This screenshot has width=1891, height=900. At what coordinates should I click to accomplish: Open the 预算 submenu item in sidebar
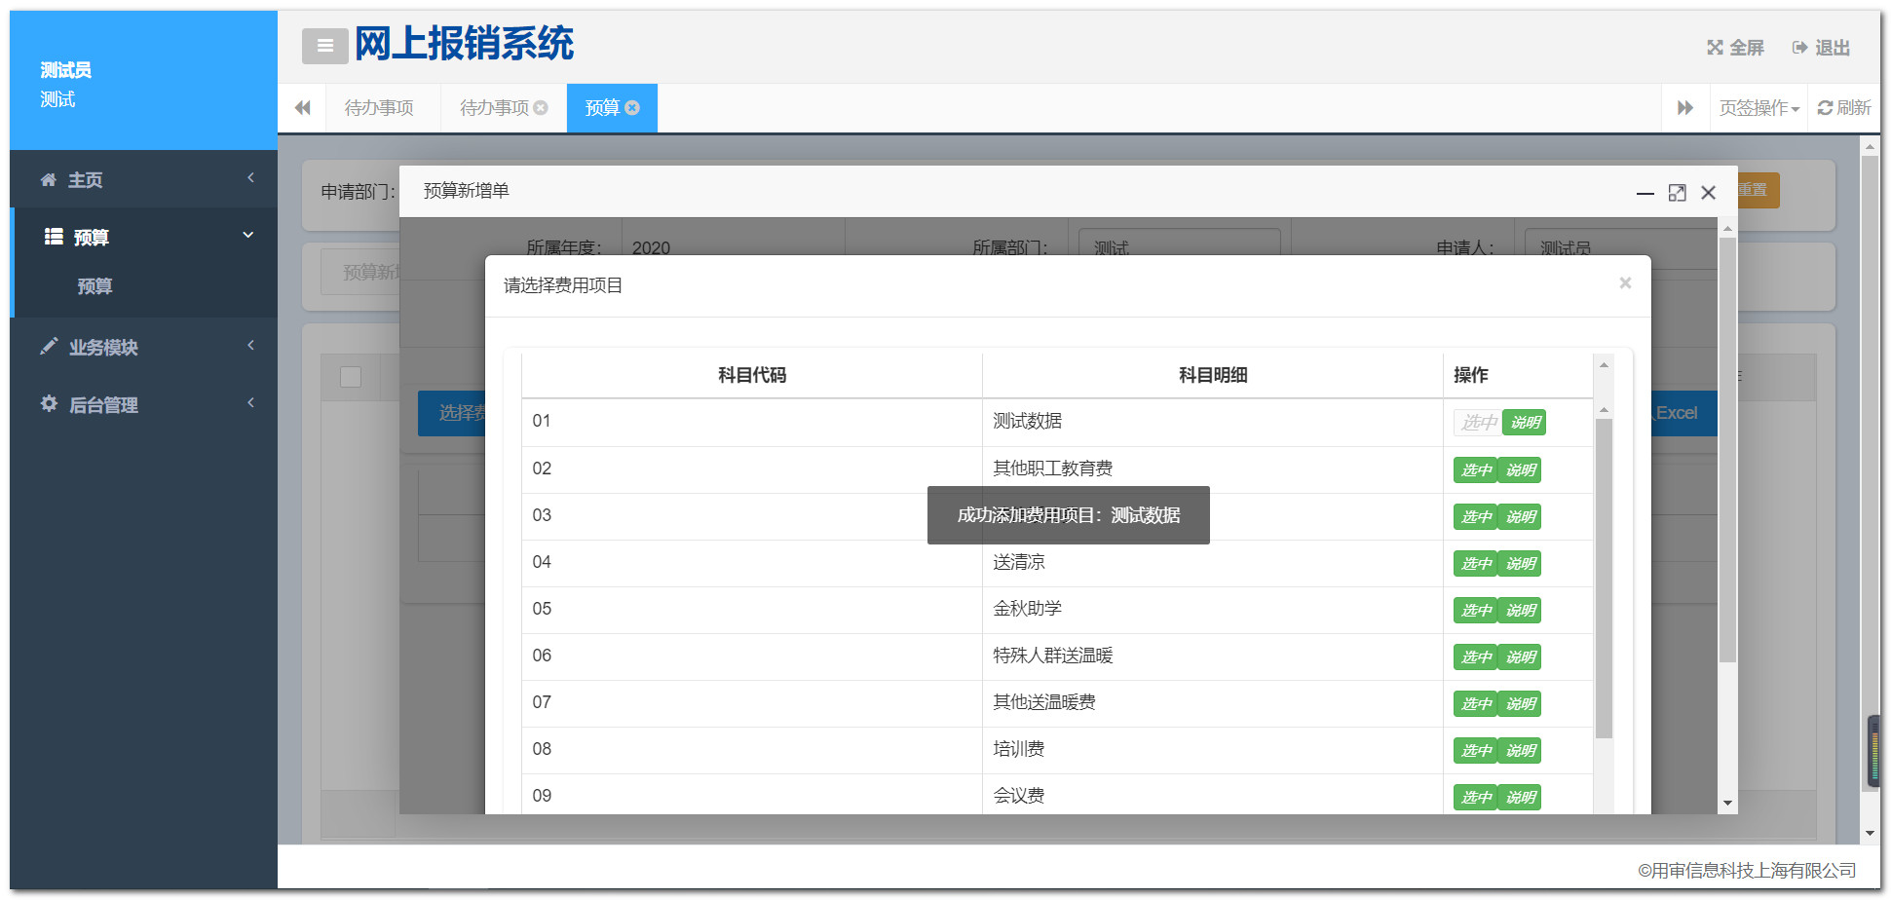point(95,286)
